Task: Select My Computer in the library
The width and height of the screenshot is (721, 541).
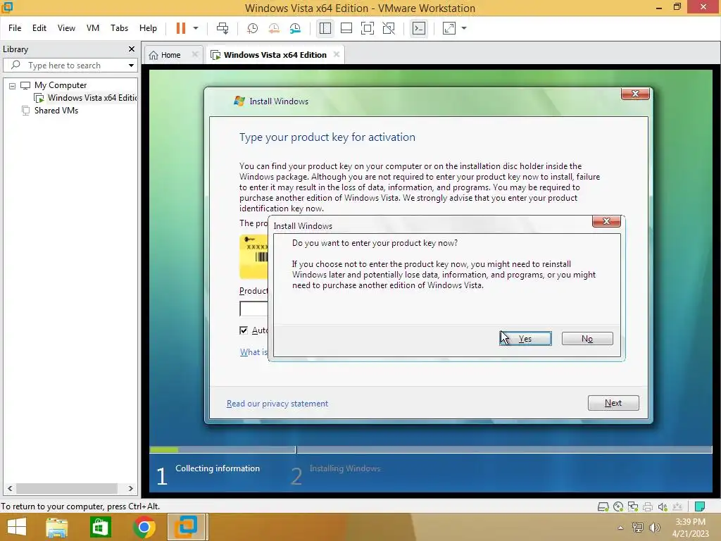Action: 61,85
